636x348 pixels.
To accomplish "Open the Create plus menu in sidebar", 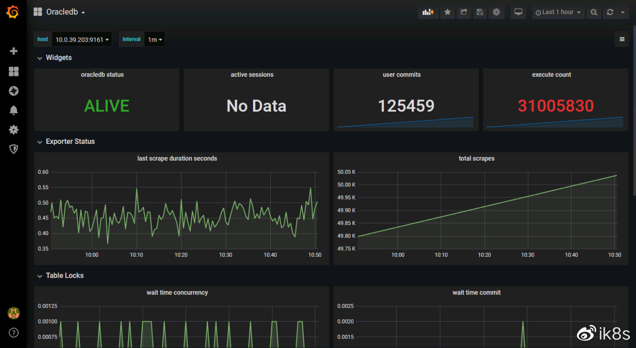I will [14, 51].
